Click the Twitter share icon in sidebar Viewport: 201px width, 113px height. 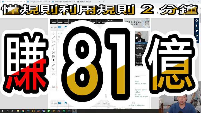click(x=197, y=30)
